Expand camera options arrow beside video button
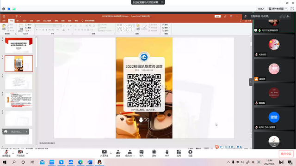The width and height of the screenshot is (296, 166). [27, 153]
